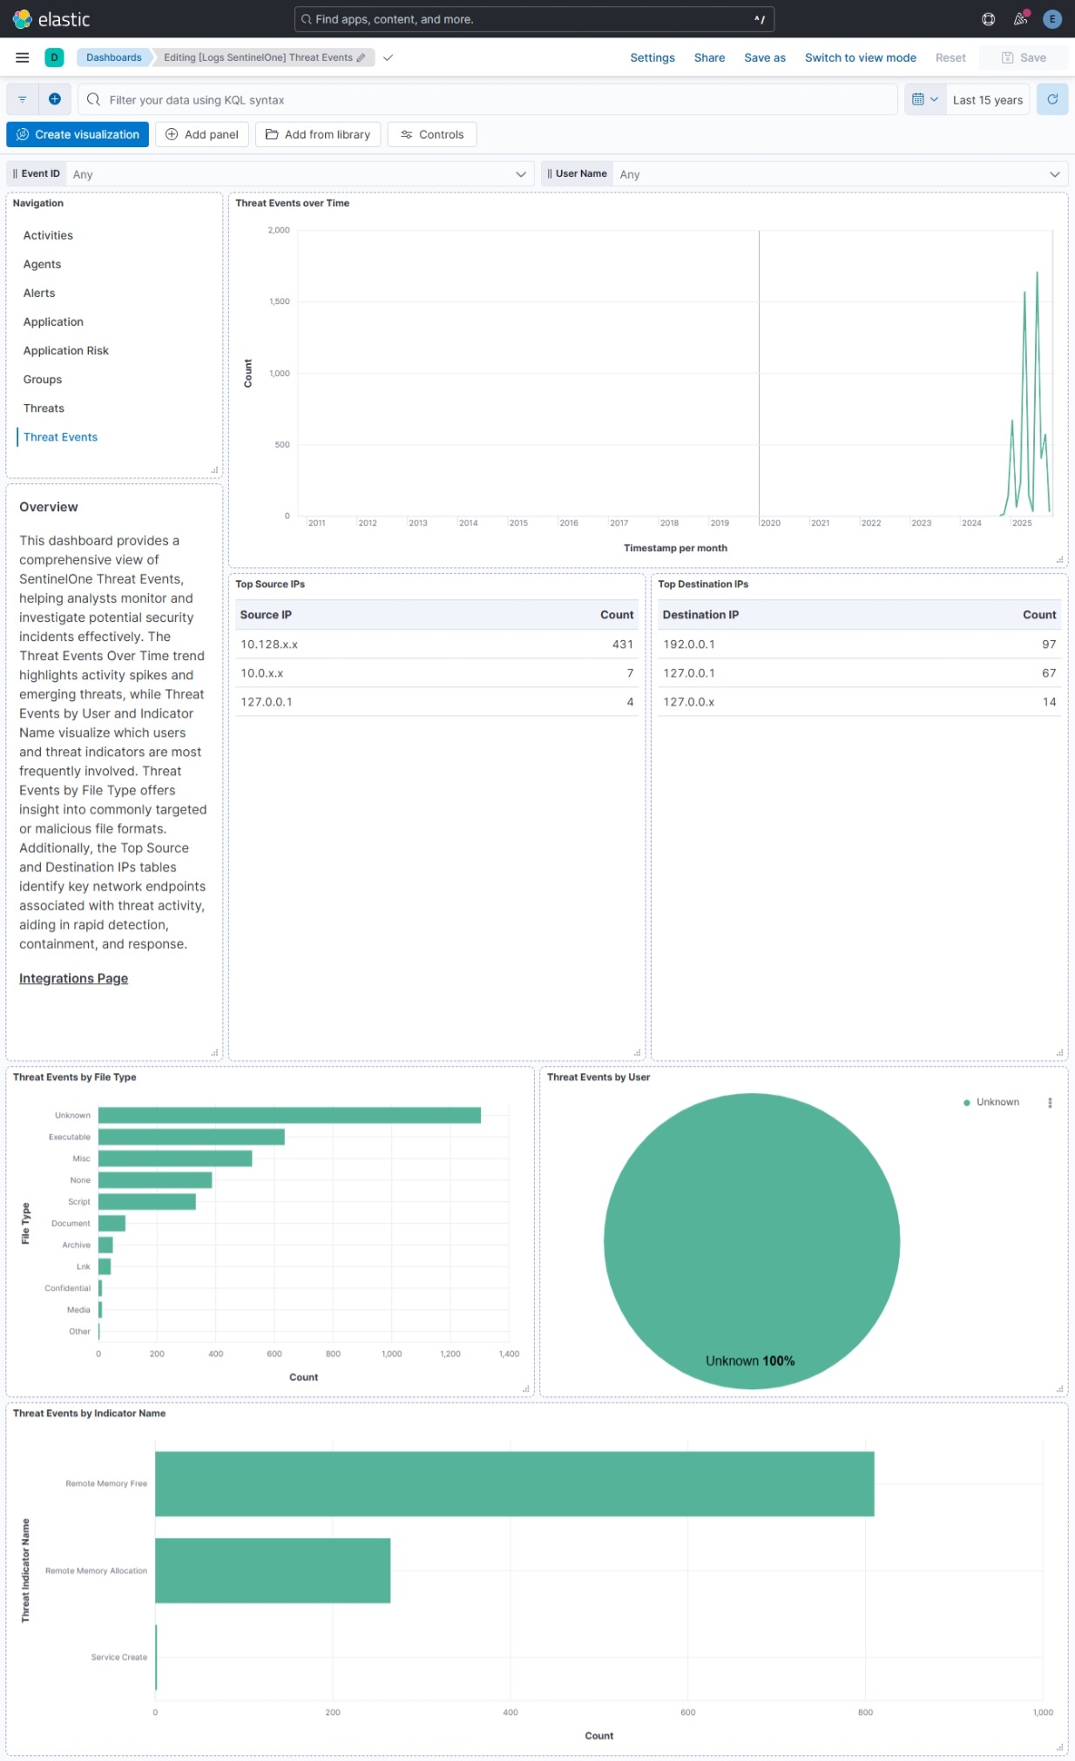Open the hamburger navigation menu
Viewport: 1075px width, 1761px height.
(x=23, y=57)
